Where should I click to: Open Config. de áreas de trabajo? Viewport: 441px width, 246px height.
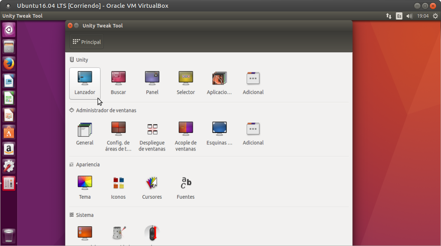(119, 137)
